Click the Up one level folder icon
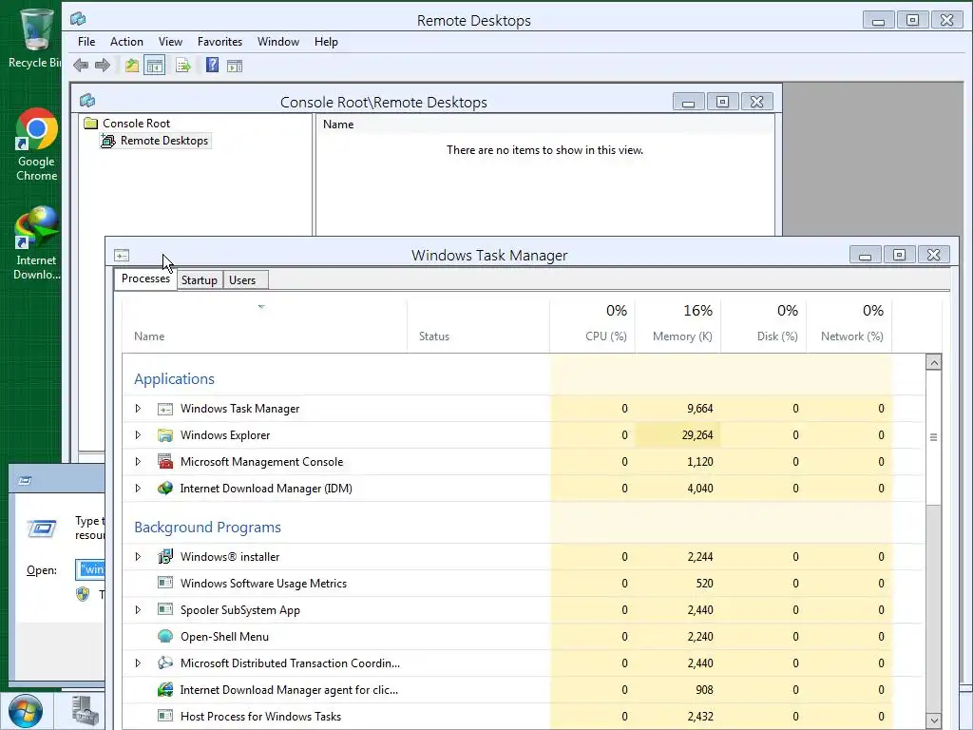 click(x=131, y=66)
